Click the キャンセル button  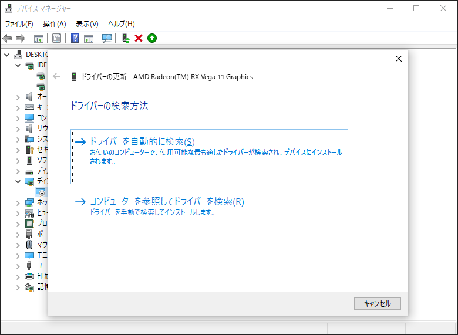click(378, 304)
